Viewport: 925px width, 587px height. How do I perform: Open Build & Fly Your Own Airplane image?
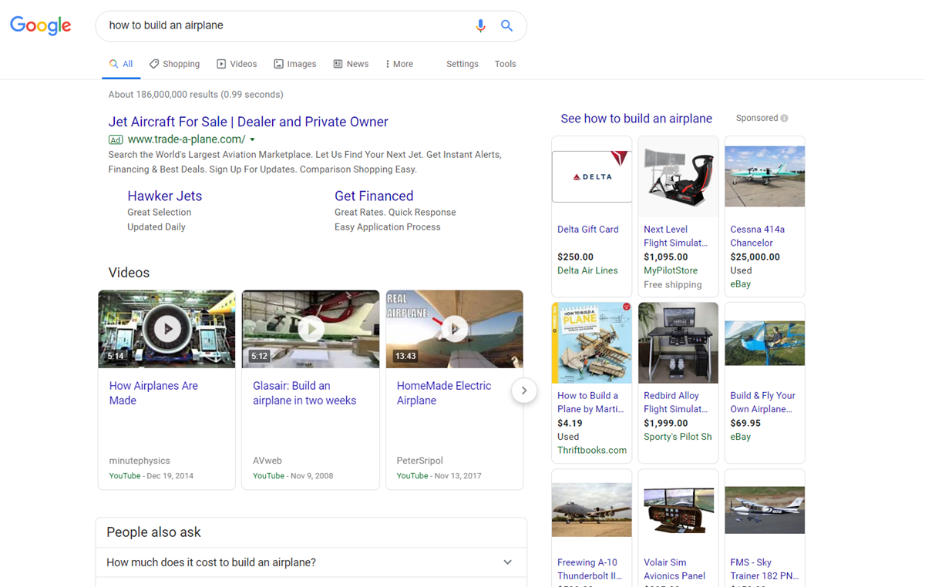pos(765,343)
